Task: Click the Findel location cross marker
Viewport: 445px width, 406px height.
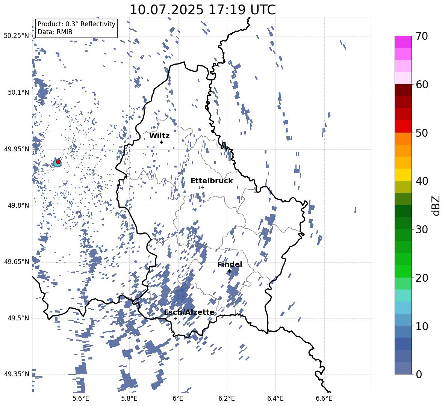Action: [x=229, y=271]
